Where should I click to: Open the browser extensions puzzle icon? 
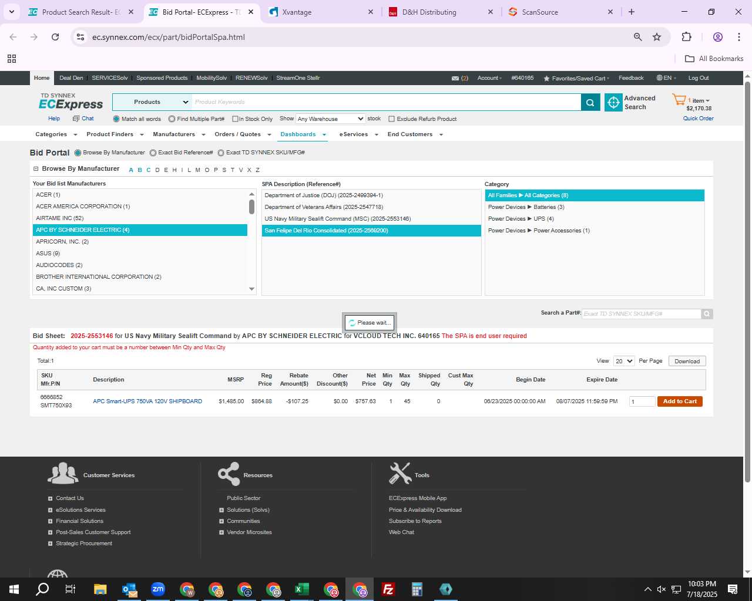tap(686, 37)
